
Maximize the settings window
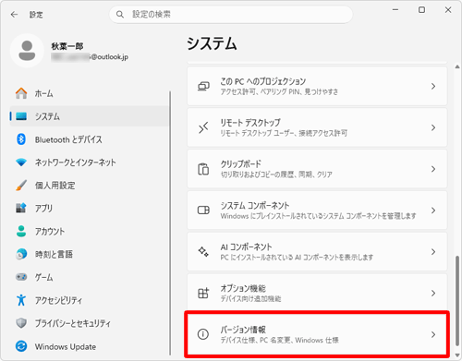pyautogui.click(x=421, y=10)
